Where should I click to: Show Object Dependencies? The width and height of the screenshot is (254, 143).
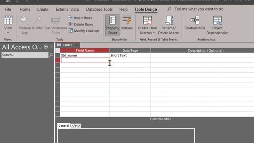click(217, 25)
